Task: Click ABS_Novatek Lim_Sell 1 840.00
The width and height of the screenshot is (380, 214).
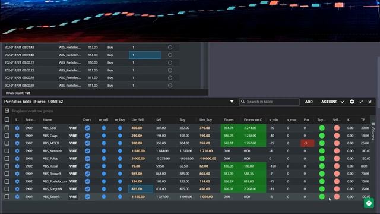Action: tap(138, 151)
